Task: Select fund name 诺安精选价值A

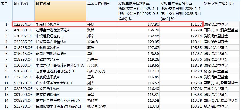Action: click(47, 95)
